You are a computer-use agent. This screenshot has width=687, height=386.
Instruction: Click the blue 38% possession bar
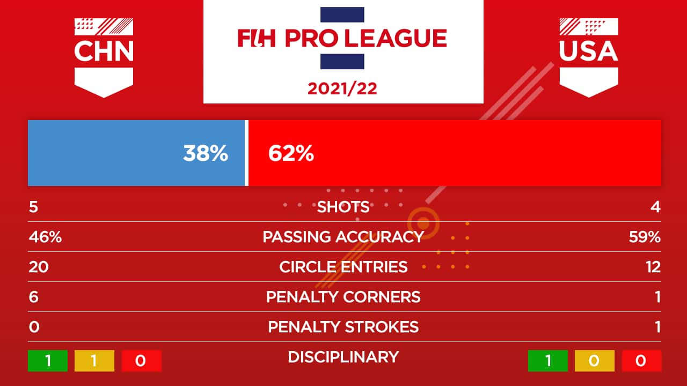point(136,153)
